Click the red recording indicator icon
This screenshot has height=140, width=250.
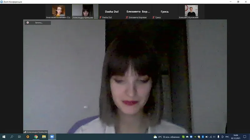(x=28, y=22)
